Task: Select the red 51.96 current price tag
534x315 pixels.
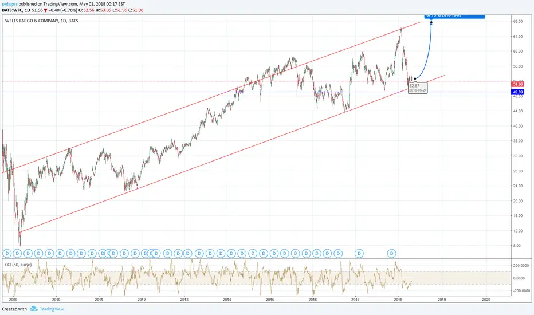Action: 517,84
